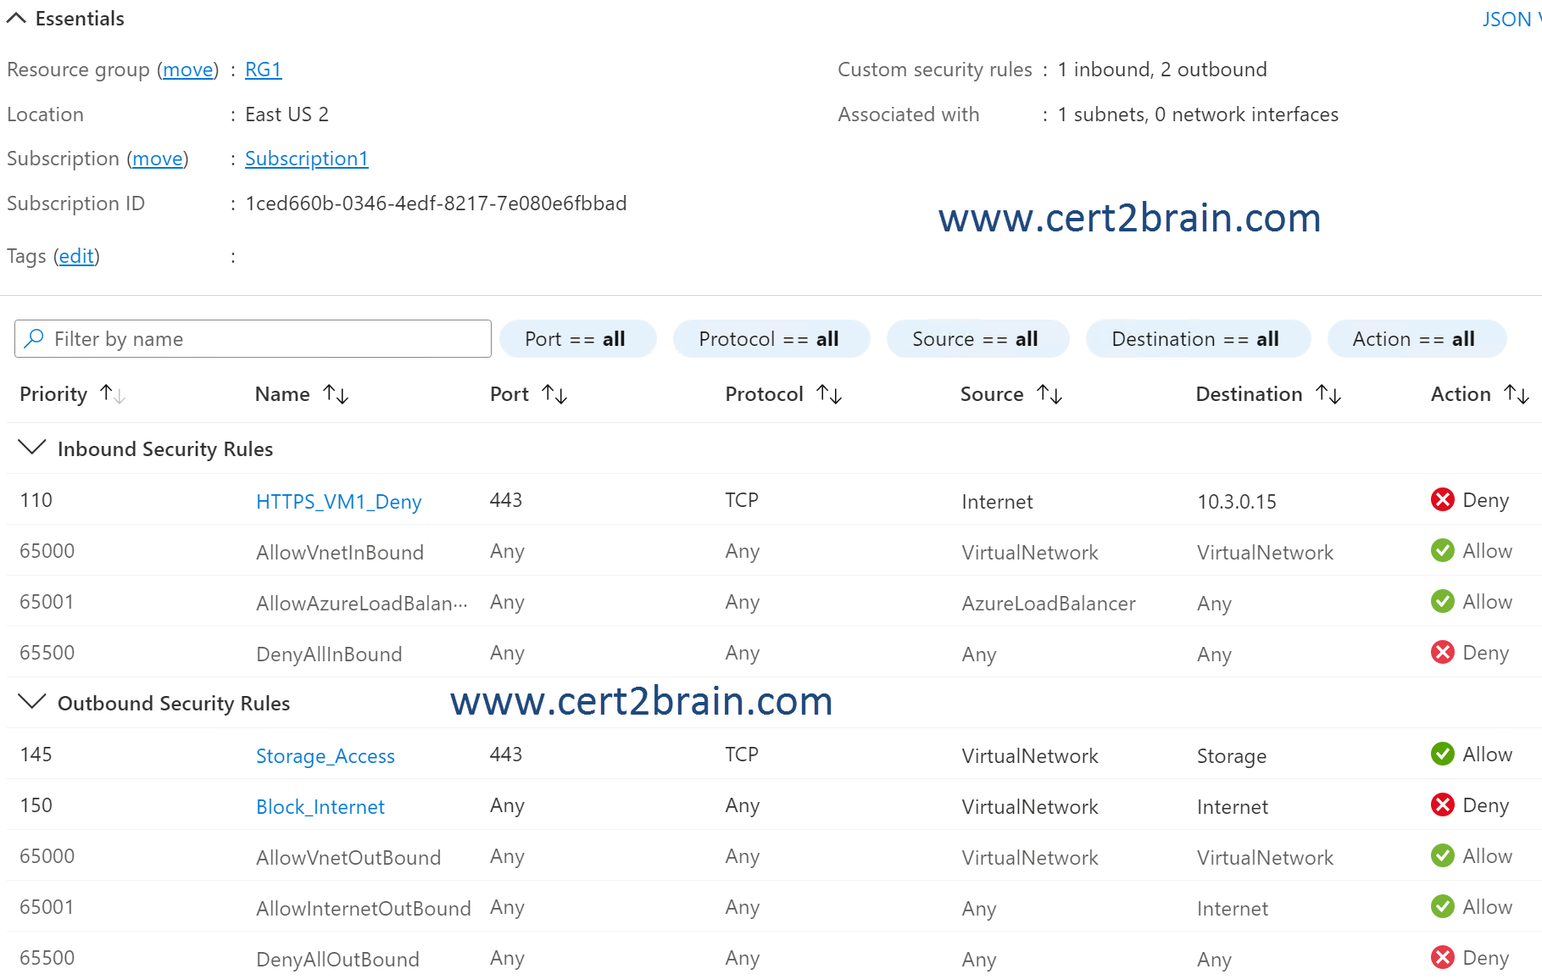Open the HTTPS_VM1_Deny inbound rule
This screenshot has width=1542, height=980.
click(338, 502)
